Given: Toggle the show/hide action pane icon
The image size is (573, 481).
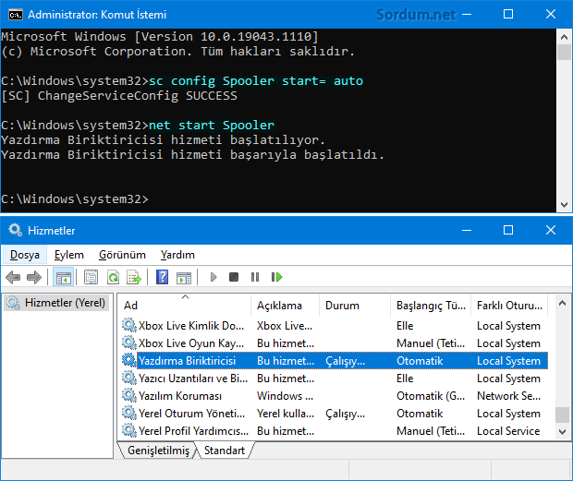Looking at the screenshot, I should (x=184, y=277).
